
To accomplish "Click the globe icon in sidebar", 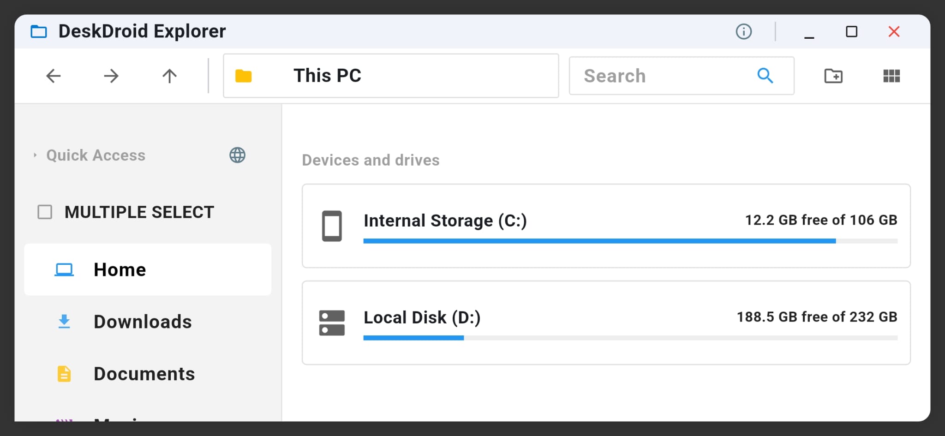I will pyautogui.click(x=237, y=155).
